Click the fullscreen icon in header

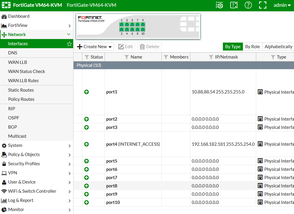[x=262, y=5]
